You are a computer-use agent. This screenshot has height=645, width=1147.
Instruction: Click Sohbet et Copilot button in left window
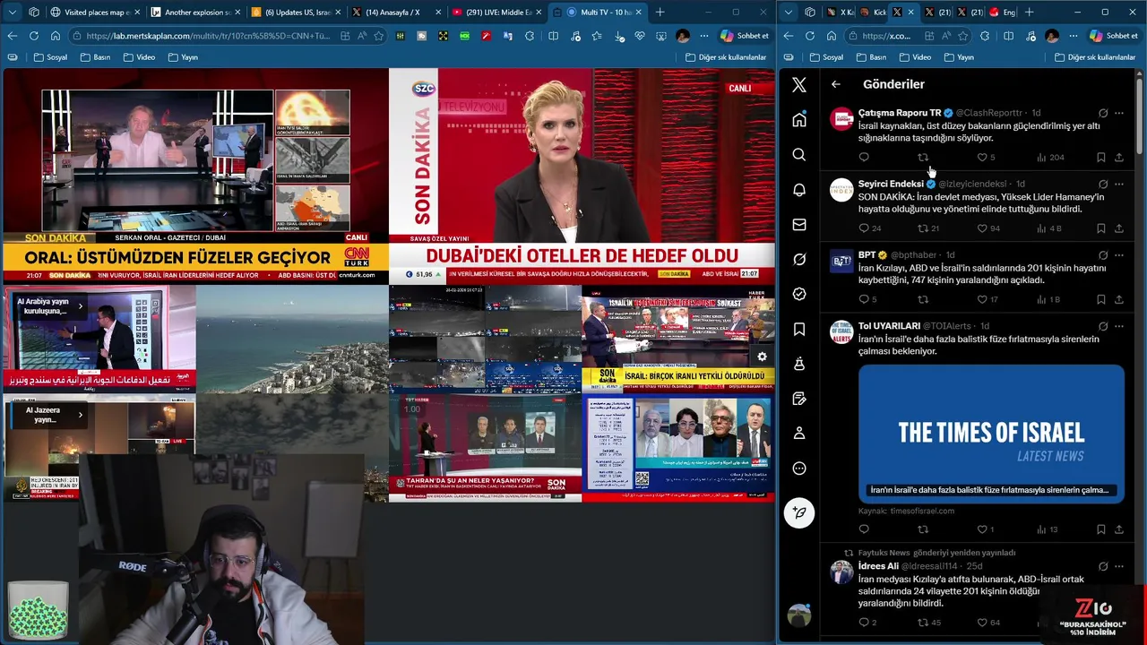[745, 36]
